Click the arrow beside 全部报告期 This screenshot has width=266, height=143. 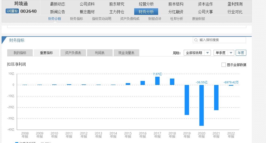tap(208, 53)
